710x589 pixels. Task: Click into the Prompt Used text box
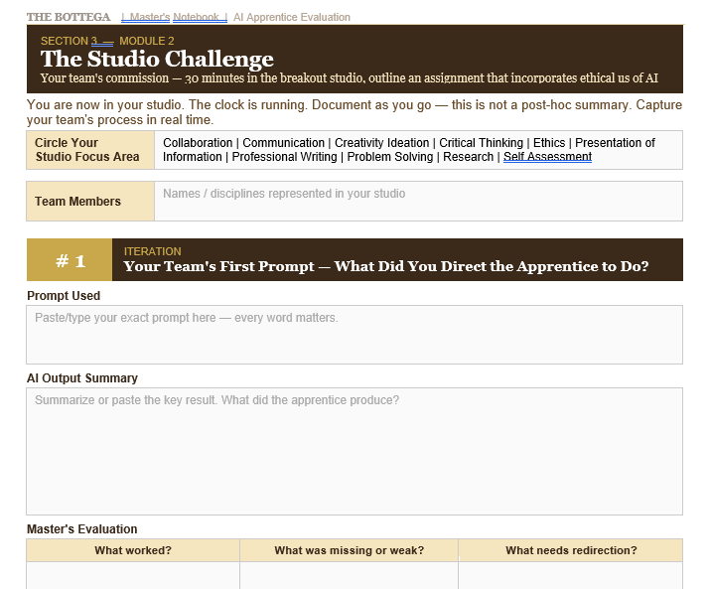(355, 335)
